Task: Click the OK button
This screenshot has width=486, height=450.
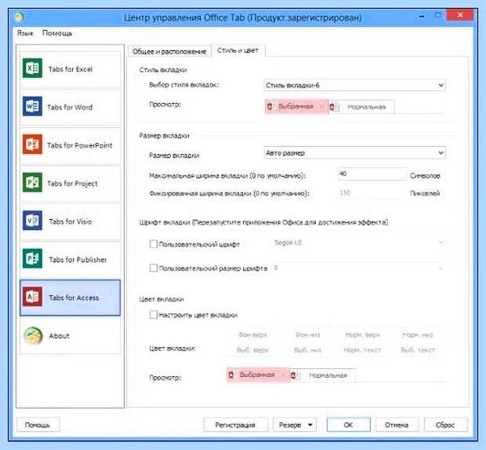Action: [x=348, y=425]
